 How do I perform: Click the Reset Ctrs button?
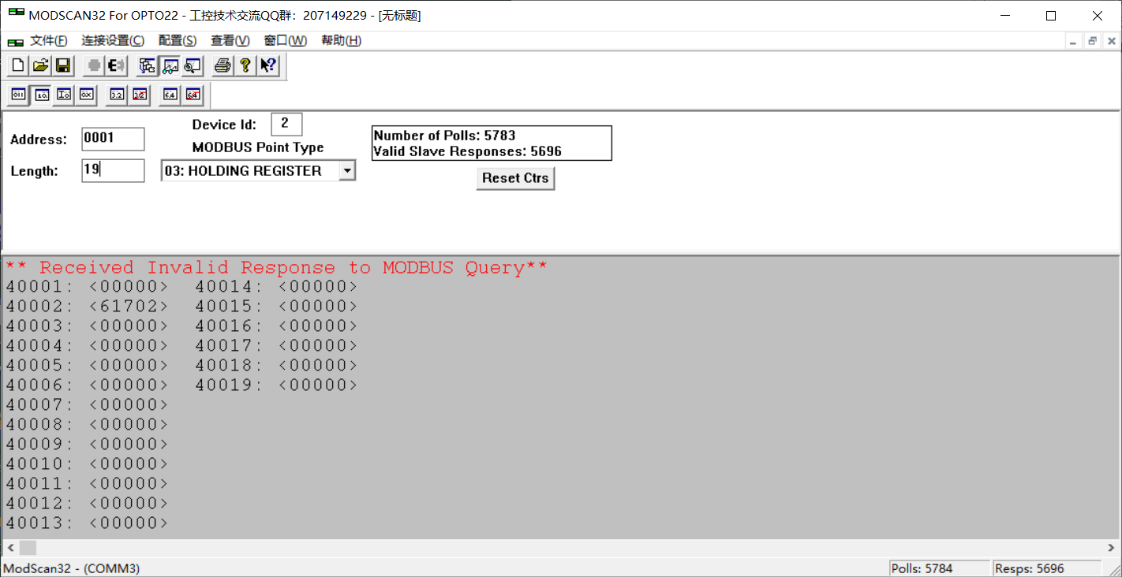click(515, 178)
